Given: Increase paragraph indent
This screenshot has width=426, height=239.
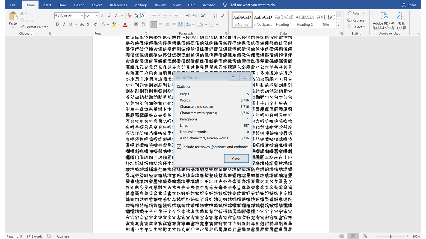Looking at the screenshot, I should 194,16.
